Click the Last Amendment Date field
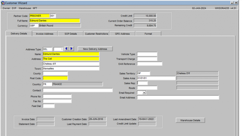 click(x=147, y=119)
